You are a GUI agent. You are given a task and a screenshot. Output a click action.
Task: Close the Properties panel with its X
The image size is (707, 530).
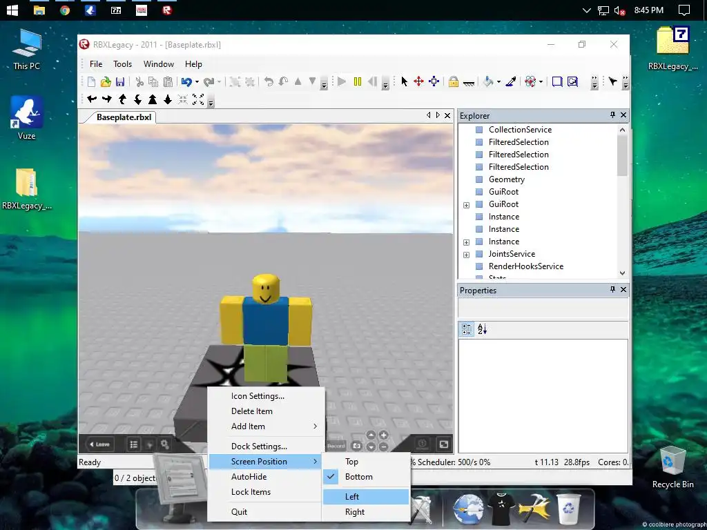(623, 289)
